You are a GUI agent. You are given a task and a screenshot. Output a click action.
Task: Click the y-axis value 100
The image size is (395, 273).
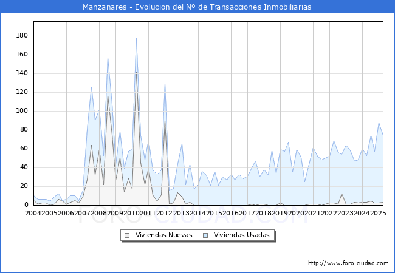(x=22, y=111)
